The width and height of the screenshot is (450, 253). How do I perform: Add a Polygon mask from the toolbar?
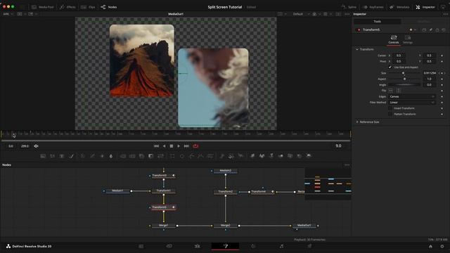click(191, 156)
